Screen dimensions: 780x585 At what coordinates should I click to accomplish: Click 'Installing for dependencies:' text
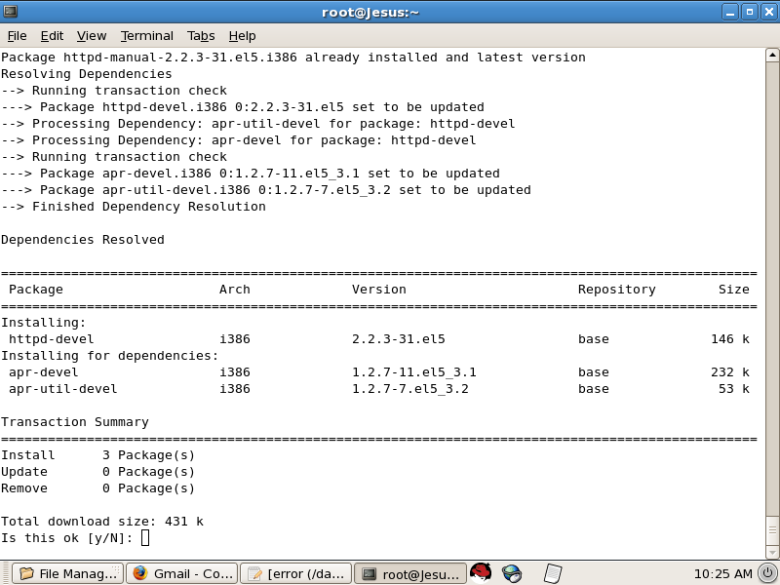(x=110, y=356)
